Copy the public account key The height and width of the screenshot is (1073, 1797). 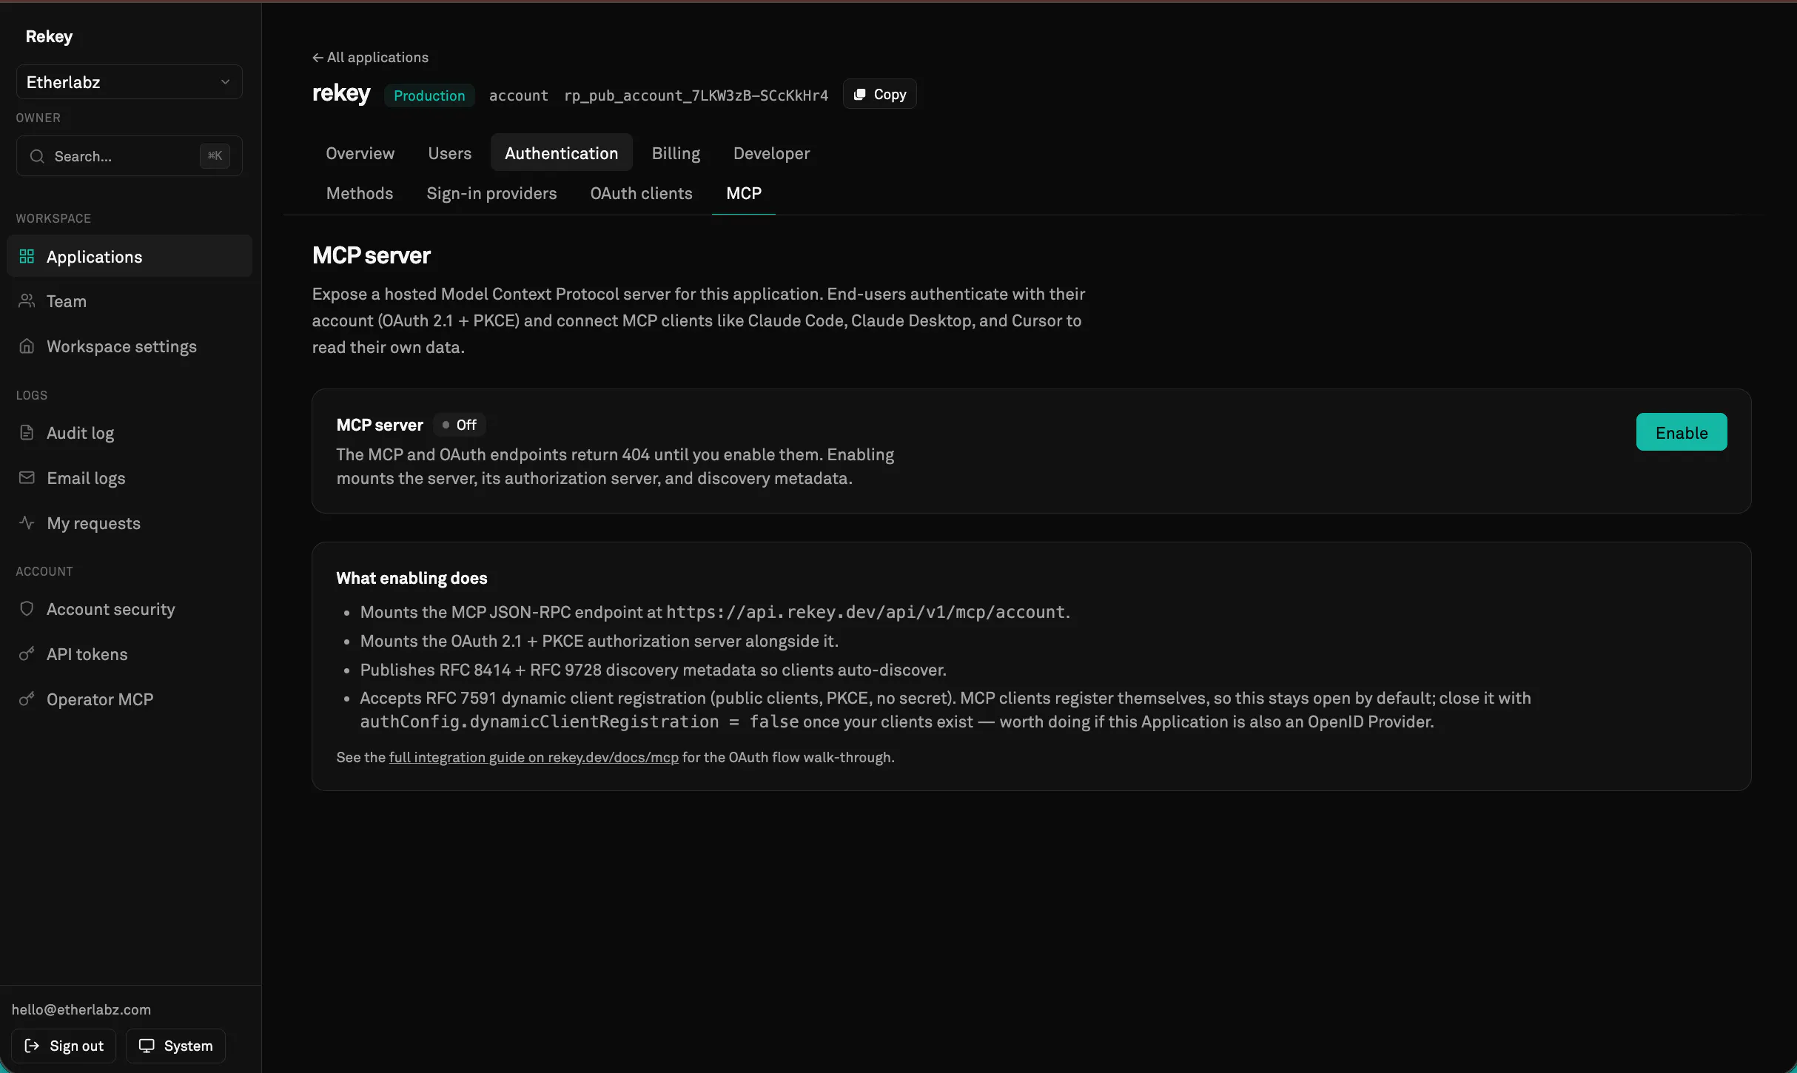pyautogui.click(x=879, y=94)
